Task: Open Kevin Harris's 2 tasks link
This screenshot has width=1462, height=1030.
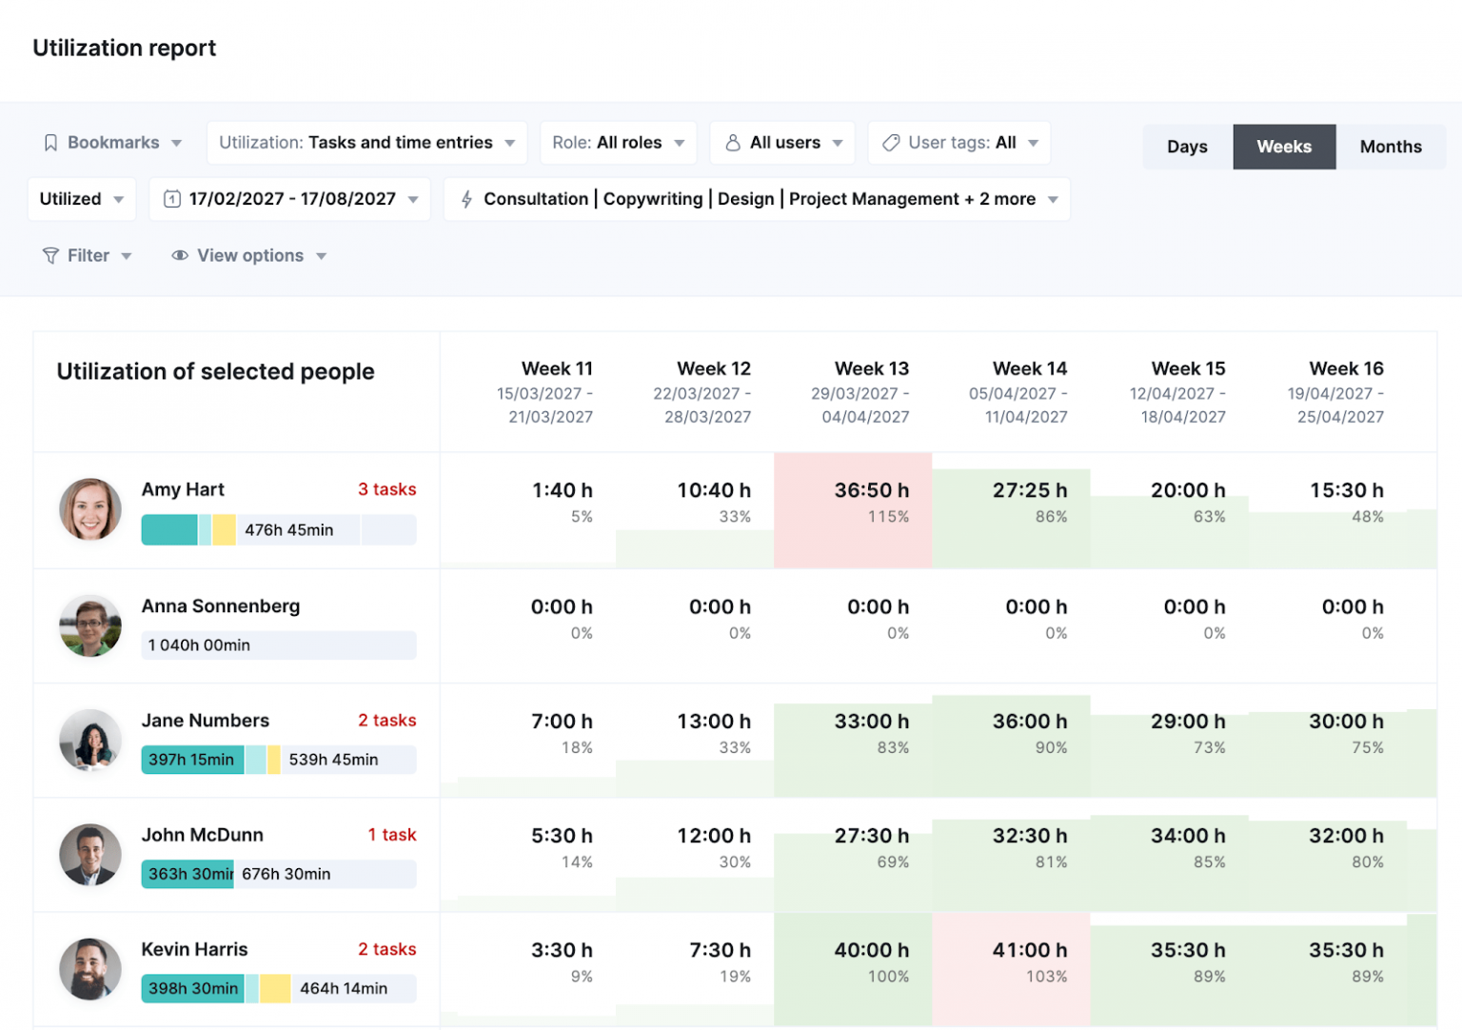Action: coord(387,949)
